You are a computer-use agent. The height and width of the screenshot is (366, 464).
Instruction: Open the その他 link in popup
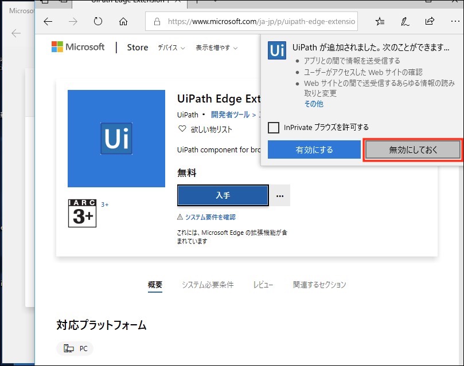314,104
